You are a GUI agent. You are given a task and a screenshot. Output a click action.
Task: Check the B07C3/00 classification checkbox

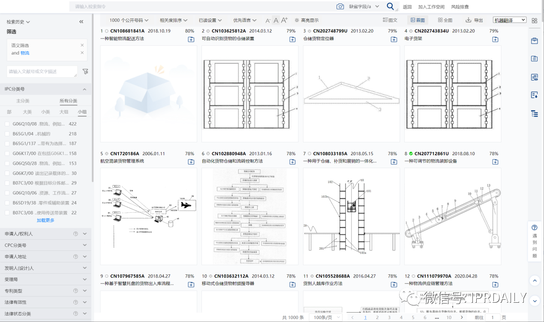(x=7, y=183)
